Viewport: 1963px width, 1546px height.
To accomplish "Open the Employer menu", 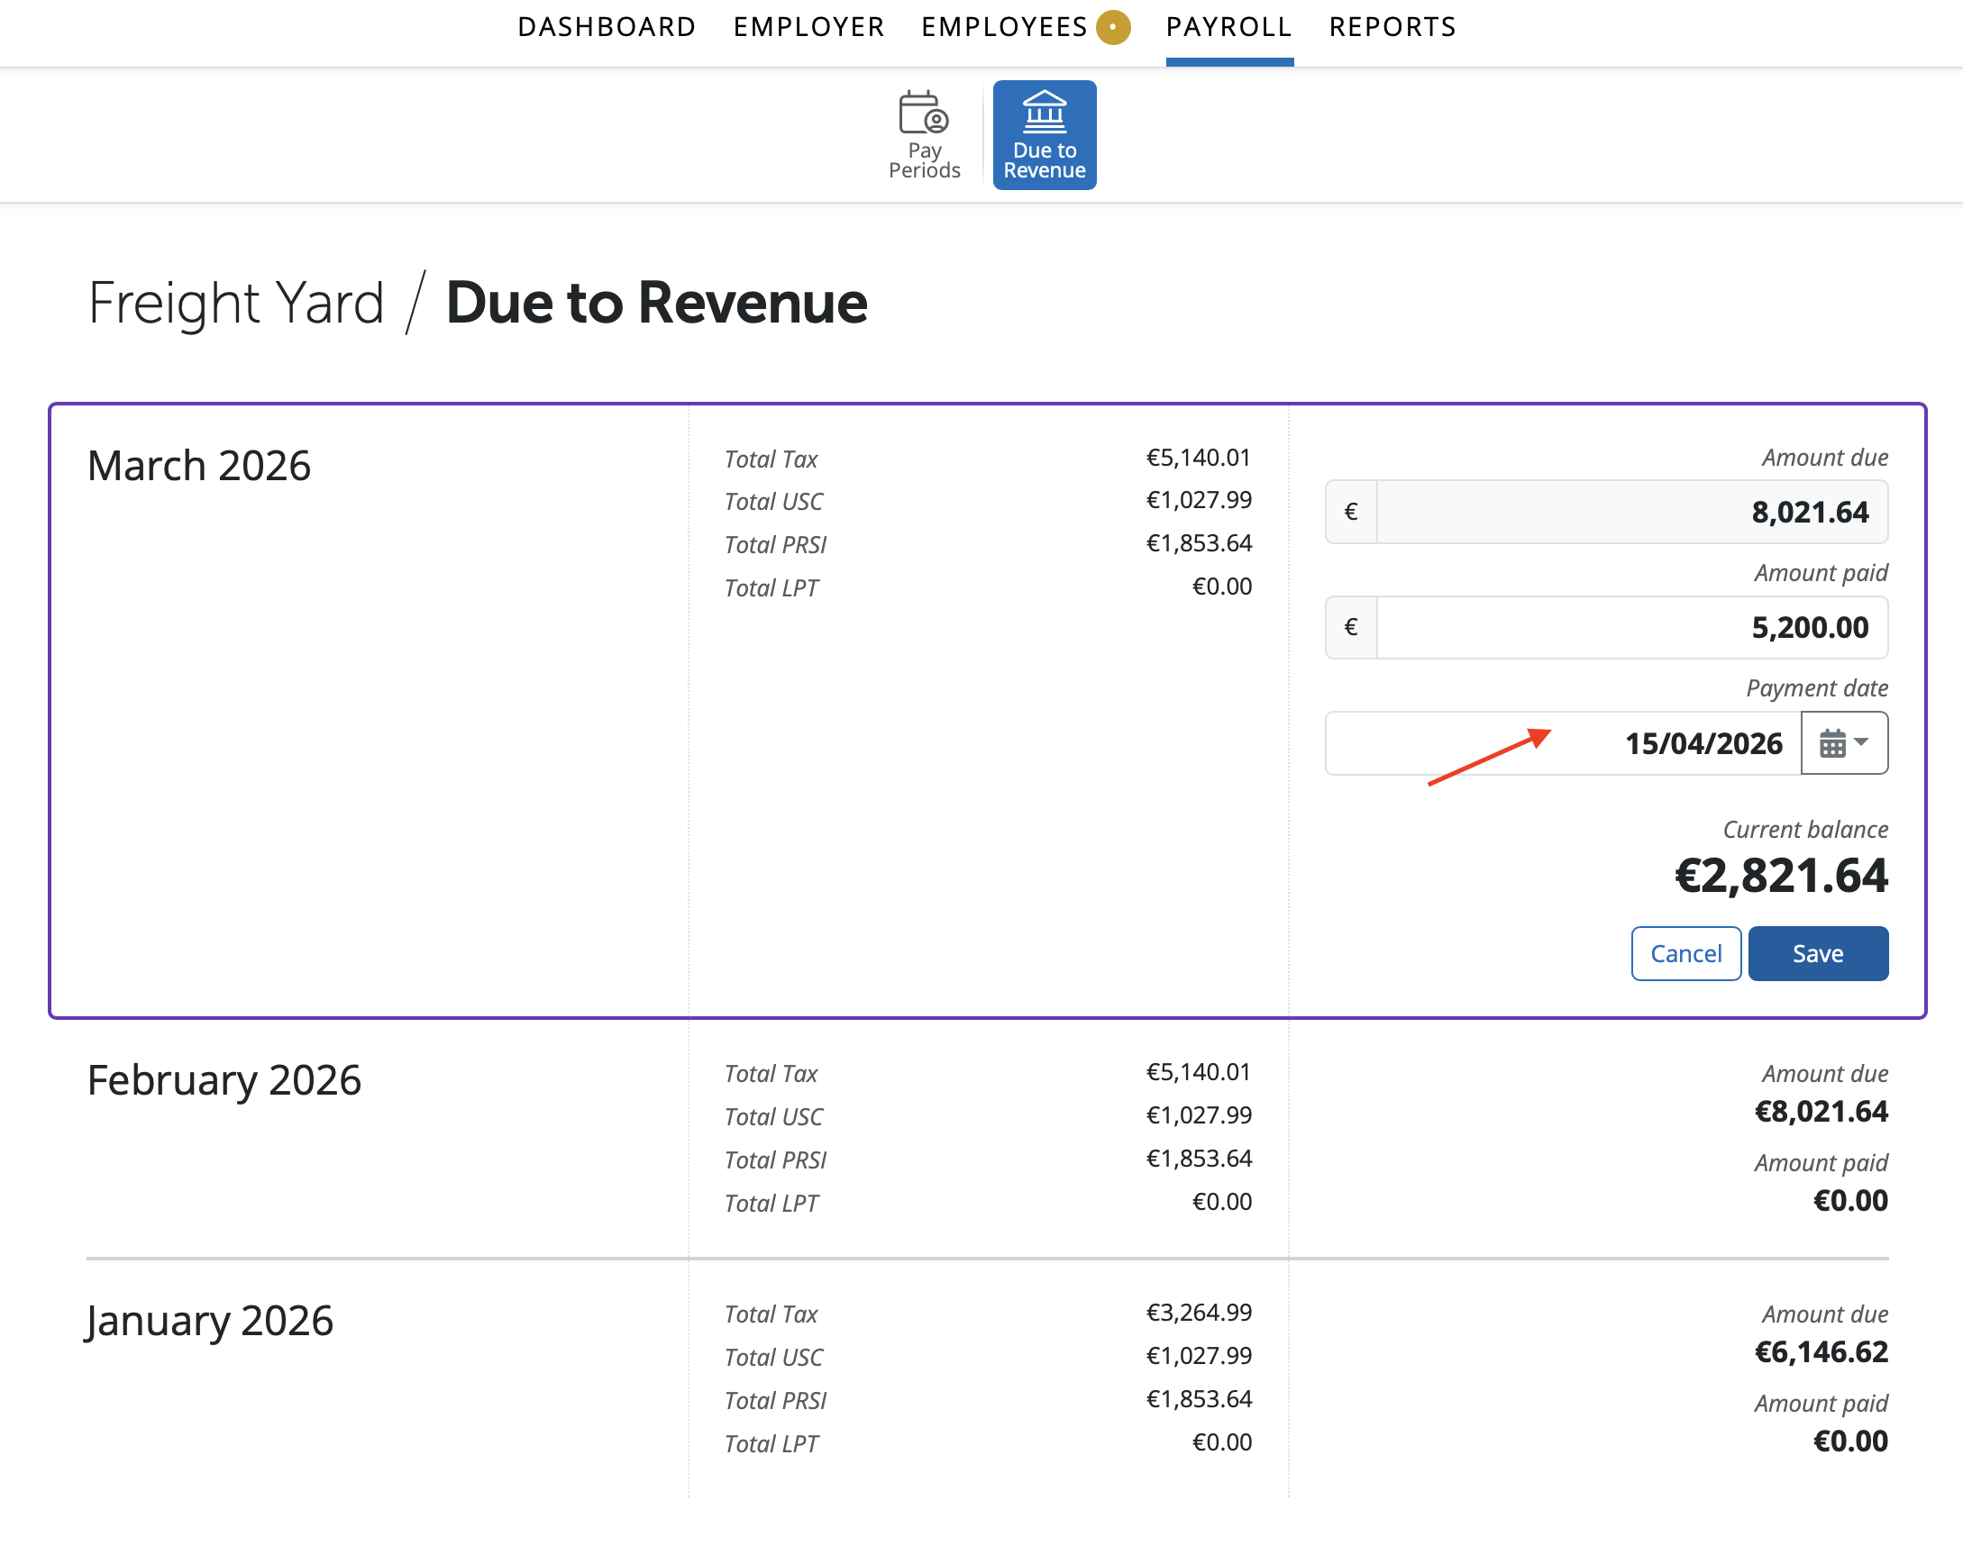I will [808, 27].
